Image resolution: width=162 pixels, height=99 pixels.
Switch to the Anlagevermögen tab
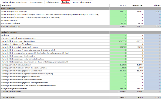(x=36, y=2)
